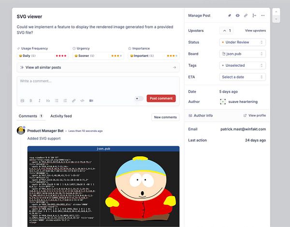Screen dimensions: 290x227
Task: Add video with the camera icon
Action: pyautogui.click(x=91, y=100)
